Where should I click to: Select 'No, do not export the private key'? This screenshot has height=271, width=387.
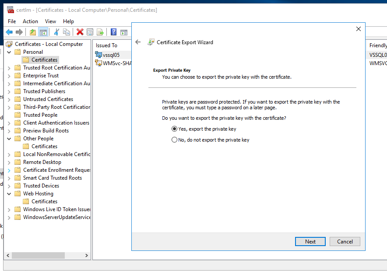click(x=175, y=140)
